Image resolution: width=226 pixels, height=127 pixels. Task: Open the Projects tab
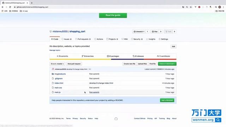112,39
